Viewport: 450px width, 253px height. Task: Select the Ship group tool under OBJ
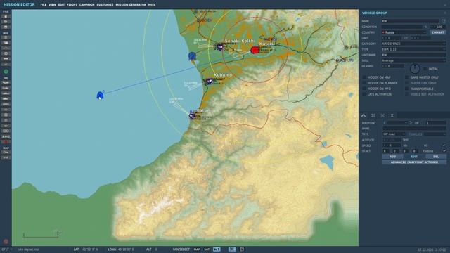tap(6, 93)
